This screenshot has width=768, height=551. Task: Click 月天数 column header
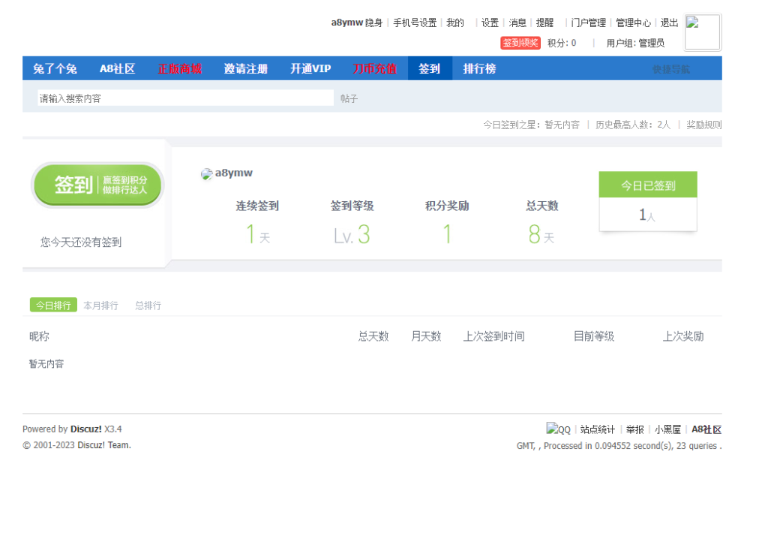(426, 336)
